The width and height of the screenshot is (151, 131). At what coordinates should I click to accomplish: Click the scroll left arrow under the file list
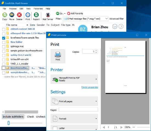pyautogui.click(x=3, y=112)
